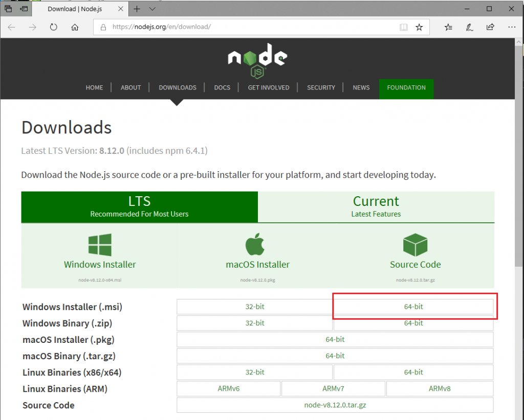Image resolution: width=524 pixels, height=420 pixels.
Task: Click the padlock icon in address bar
Action: tap(103, 27)
